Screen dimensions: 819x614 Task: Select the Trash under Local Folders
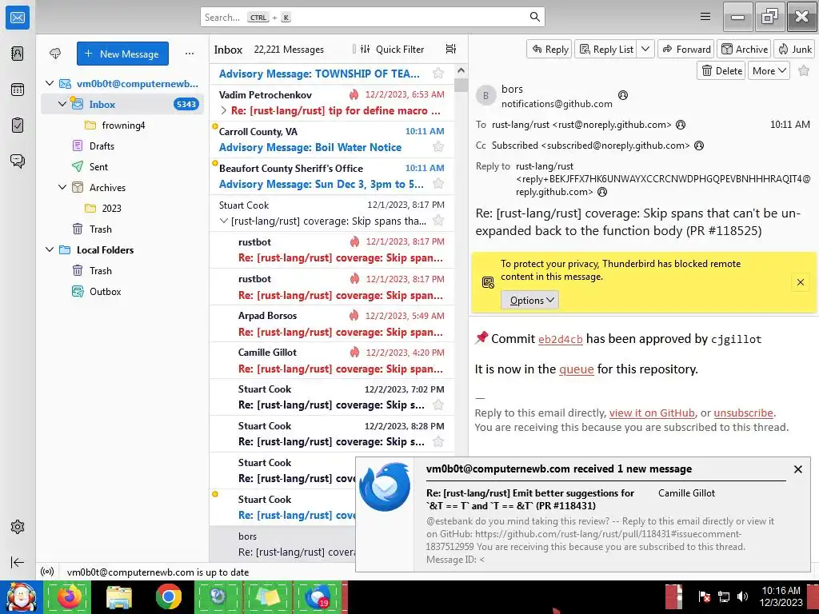click(x=100, y=270)
